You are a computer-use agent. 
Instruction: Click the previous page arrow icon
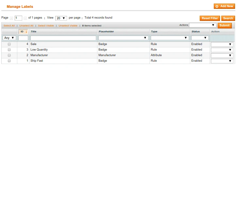[x=11, y=18]
